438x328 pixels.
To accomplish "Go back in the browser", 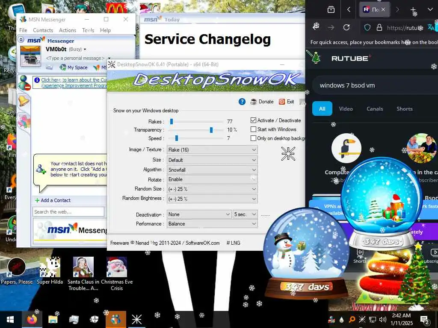I will click(x=316, y=27).
